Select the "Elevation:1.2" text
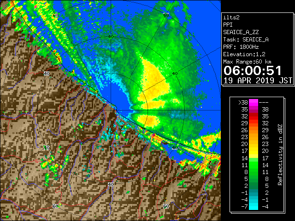 [244, 54]
